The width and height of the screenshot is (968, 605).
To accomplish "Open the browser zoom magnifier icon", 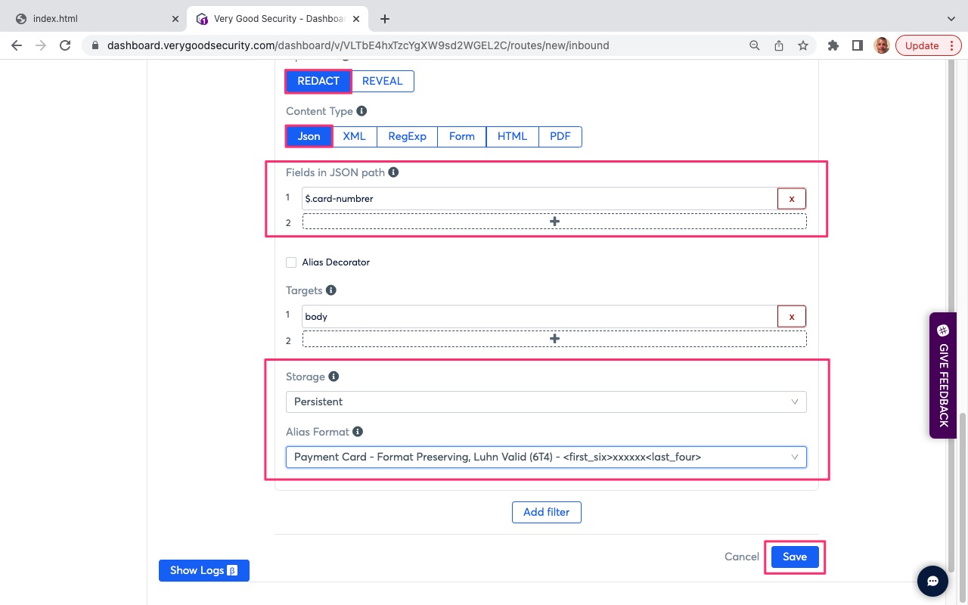I will tap(754, 45).
